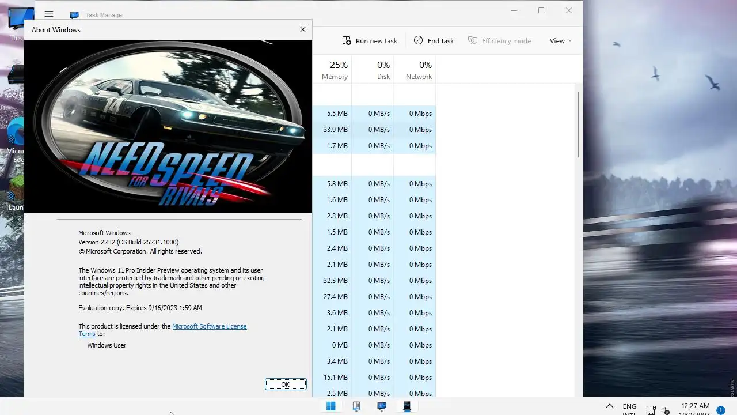This screenshot has height=415, width=737.
Task: Open the Windows Start button
Action: pos(331,406)
